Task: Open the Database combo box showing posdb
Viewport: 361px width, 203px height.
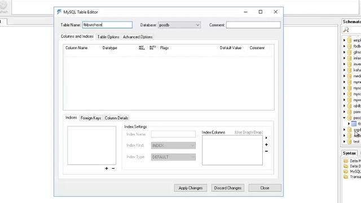Action: (179, 25)
